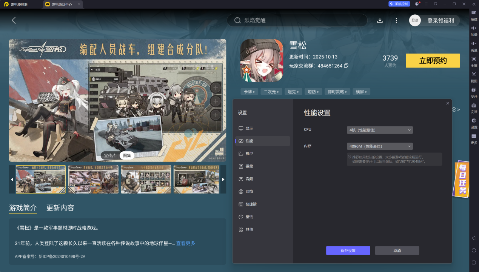Screen dimensions: 479x272
Task: Switch to the 更新内容 tab
Action: tap(61, 207)
